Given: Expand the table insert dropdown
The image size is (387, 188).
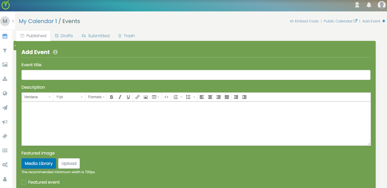Looking at the screenshot, I should click(155, 97).
